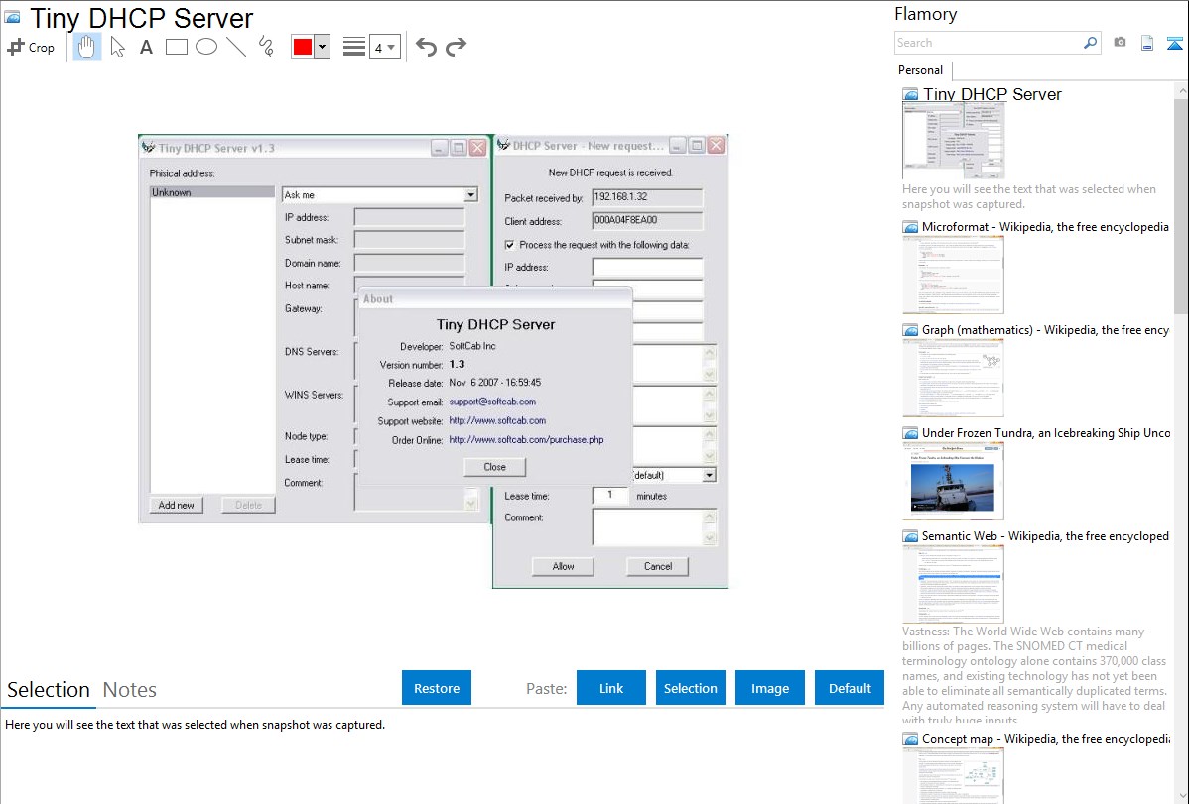The height and width of the screenshot is (804, 1189).
Task: Click the red color swatch
Action: (303, 47)
